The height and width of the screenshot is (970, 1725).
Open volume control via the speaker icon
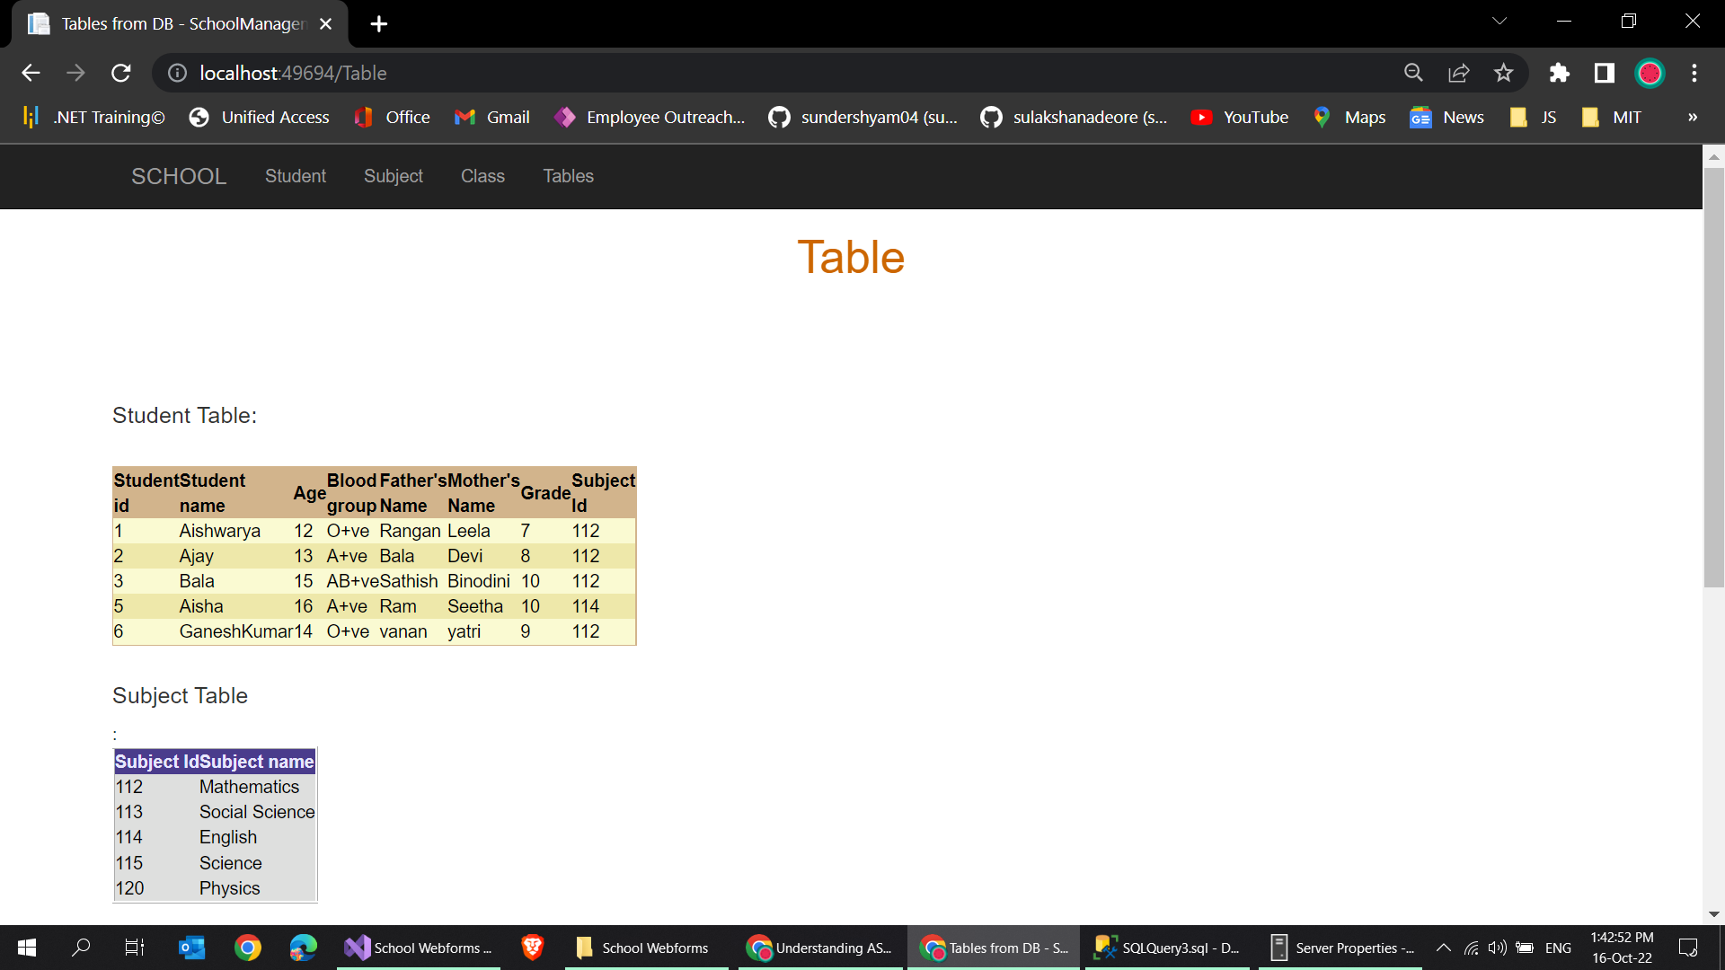[x=1496, y=948]
